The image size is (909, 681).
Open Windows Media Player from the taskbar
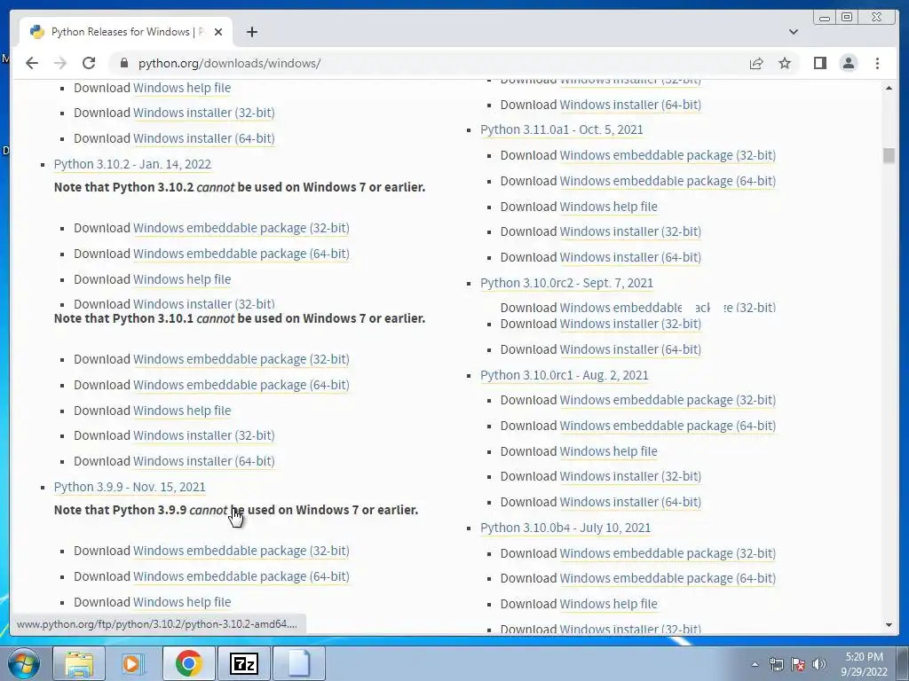(x=131, y=663)
